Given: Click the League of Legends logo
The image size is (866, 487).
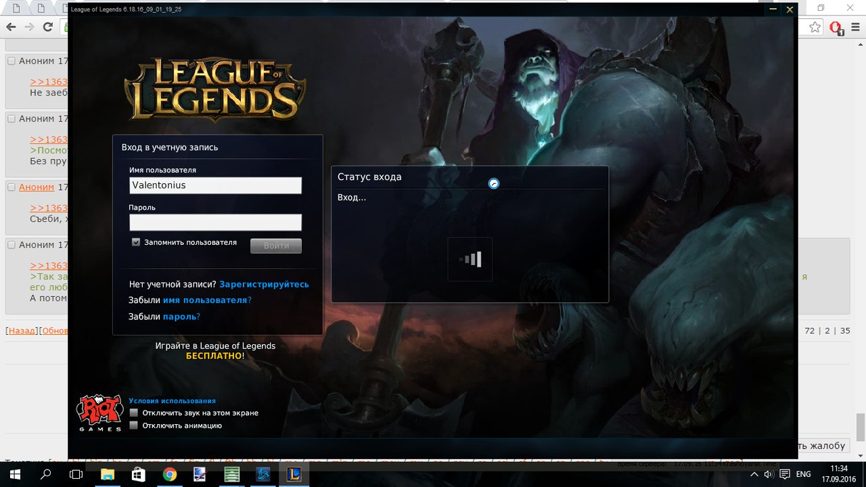Looking at the screenshot, I should pos(215,89).
